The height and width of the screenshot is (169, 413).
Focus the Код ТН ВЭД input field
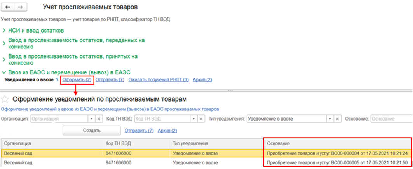click(x=162, y=119)
